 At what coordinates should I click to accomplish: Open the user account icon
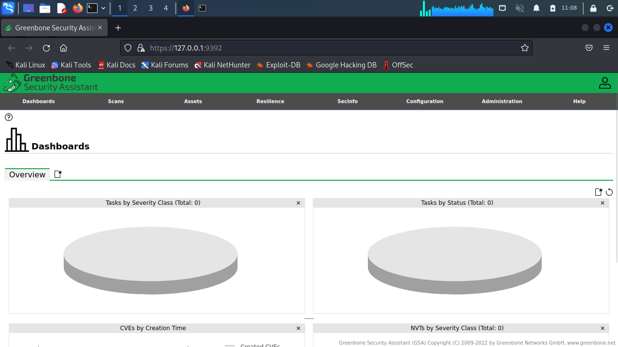605,83
